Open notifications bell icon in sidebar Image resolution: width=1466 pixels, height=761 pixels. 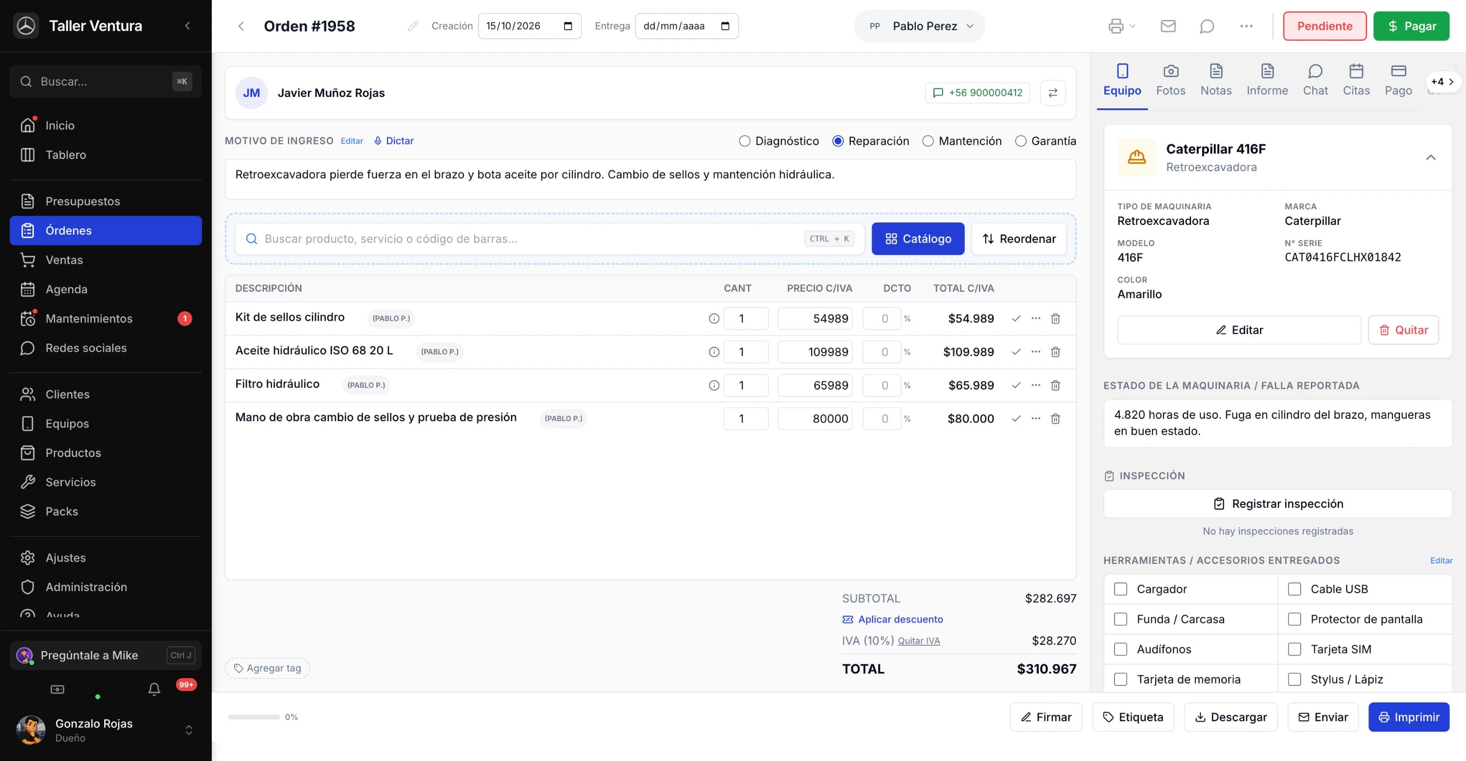pos(154,689)
